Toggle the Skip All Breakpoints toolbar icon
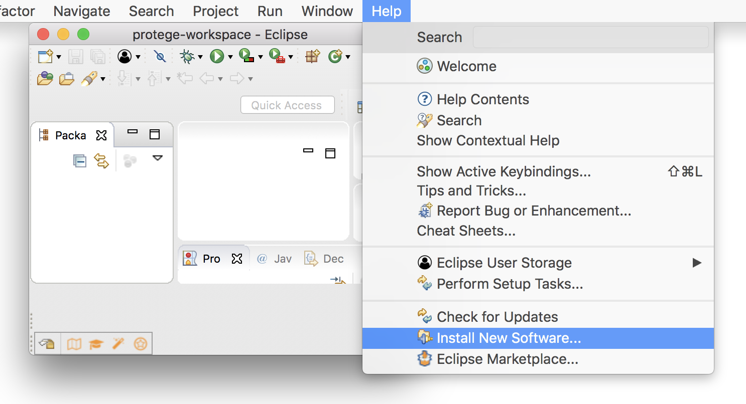Image resolution: width=746 pixels, height=404 pixels. [160, 56]
